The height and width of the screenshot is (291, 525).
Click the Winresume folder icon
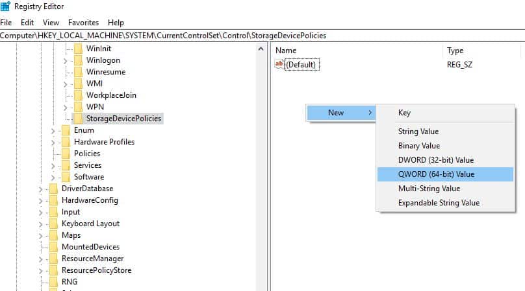click(78, 72)
